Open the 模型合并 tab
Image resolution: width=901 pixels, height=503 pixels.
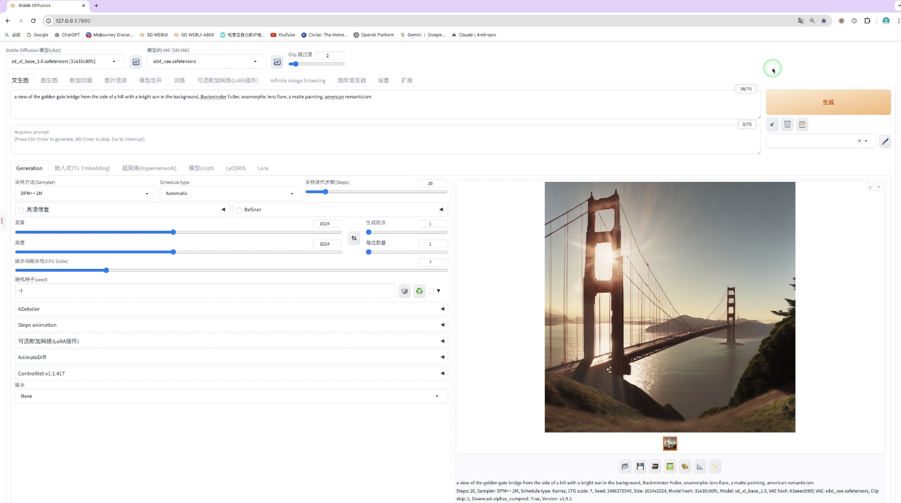coord(150,81)
